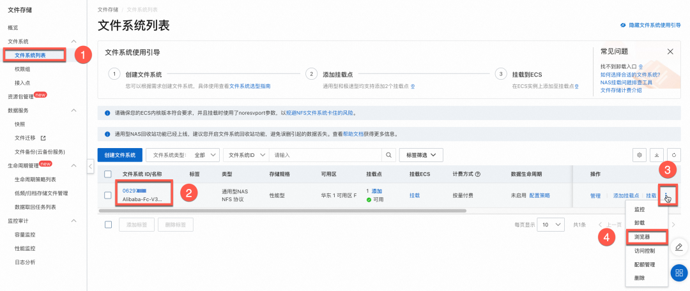The height and width of the screenshot is (291, 690).
Task: Tick the bottom batch-select checkbox
Action: pos(108,225)
